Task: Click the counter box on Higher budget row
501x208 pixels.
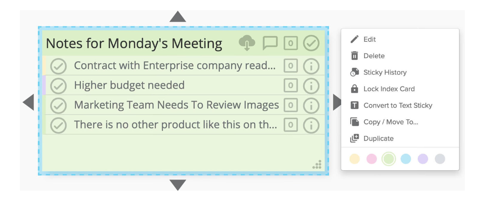Action: click(290, 85)
